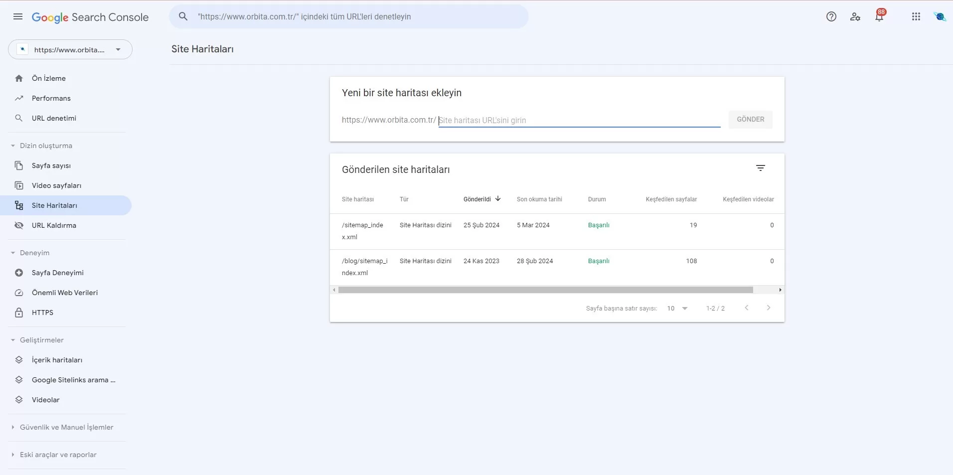Viewport: 953px width, 475px height.
Task: Click Durum column header
Action: pos(597,199)
